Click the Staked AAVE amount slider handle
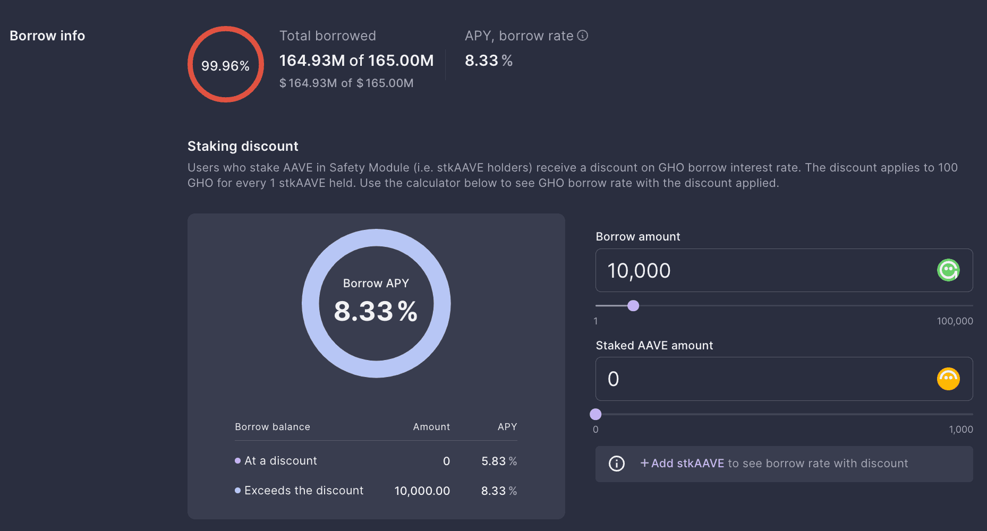Viewport: 987px width, 531px height. 596,414
